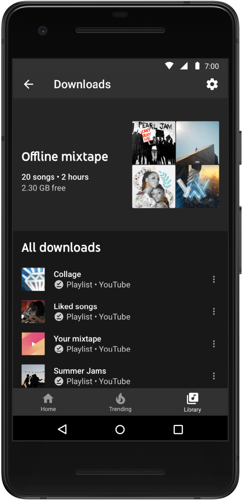Tap the 7:00 clock in status bar

tap(212, 66)
